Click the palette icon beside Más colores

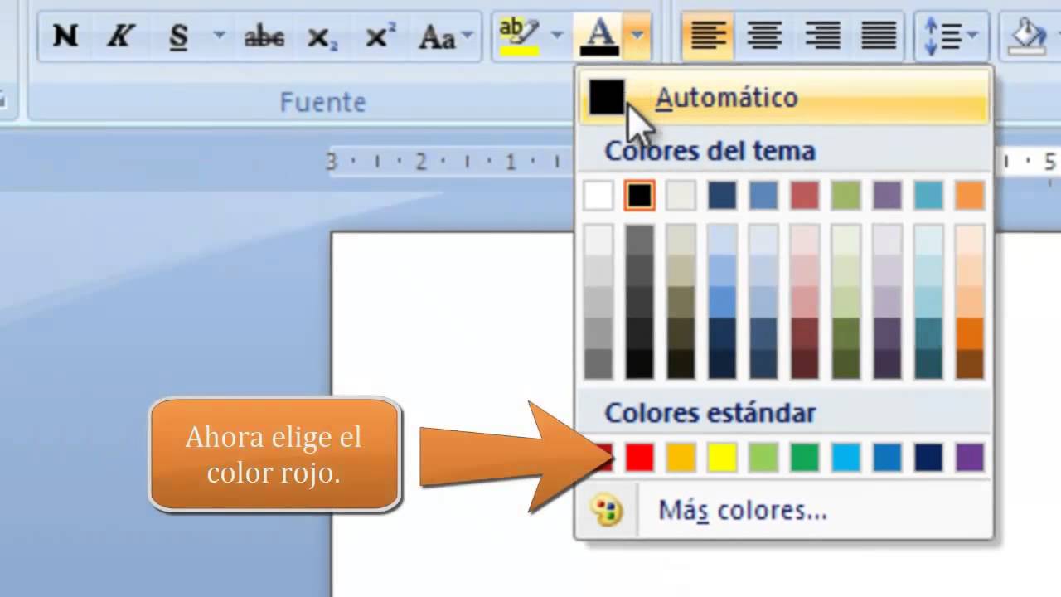[606, 511]
